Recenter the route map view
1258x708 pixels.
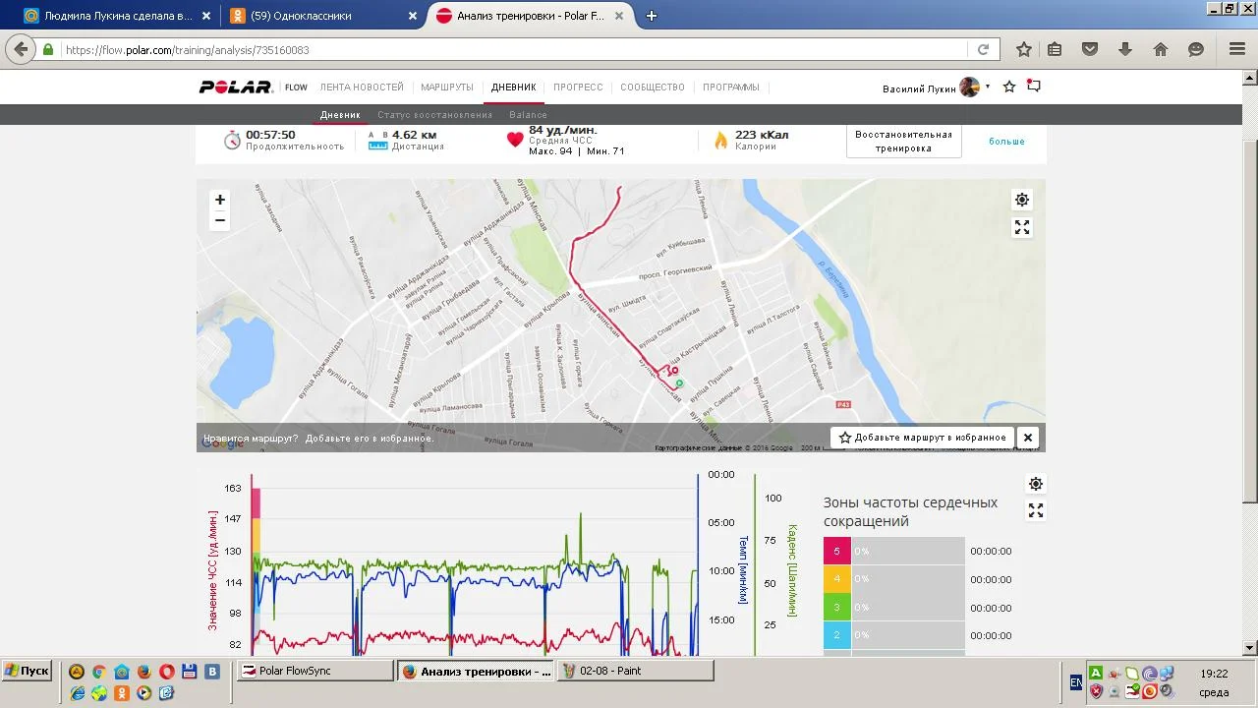click(x=1022, y=200)
